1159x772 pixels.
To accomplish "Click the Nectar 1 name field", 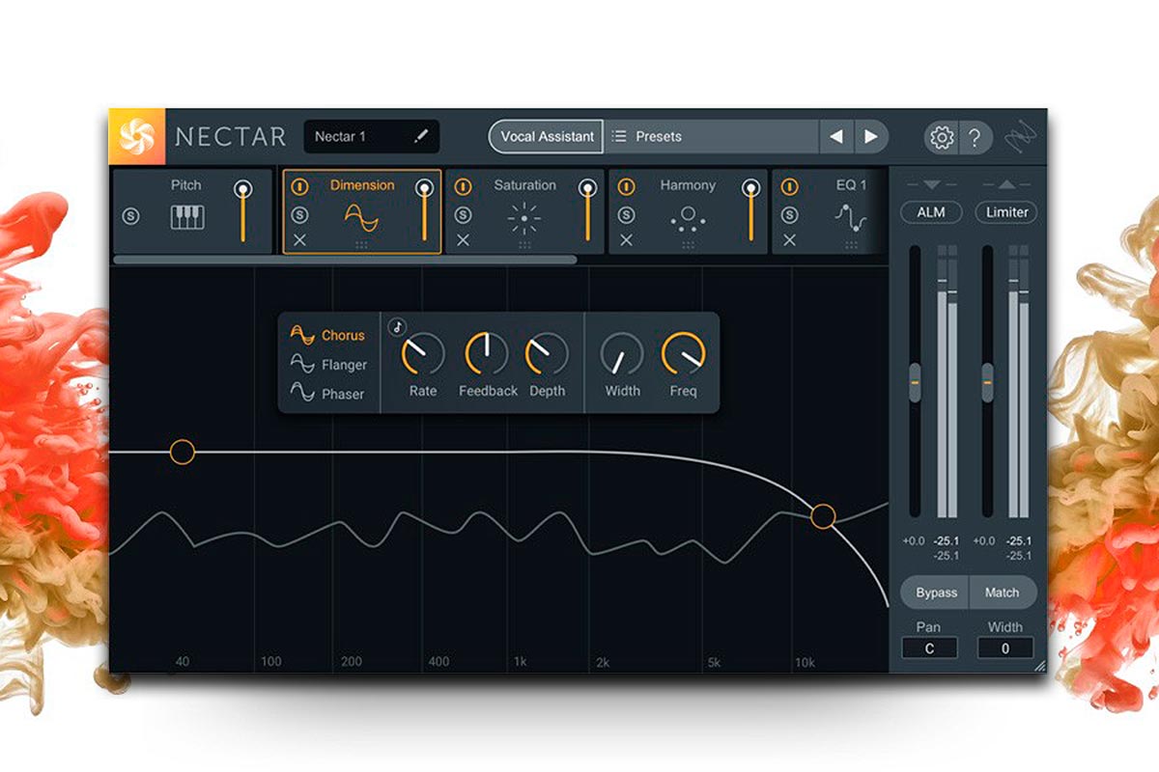I will 372,137.
